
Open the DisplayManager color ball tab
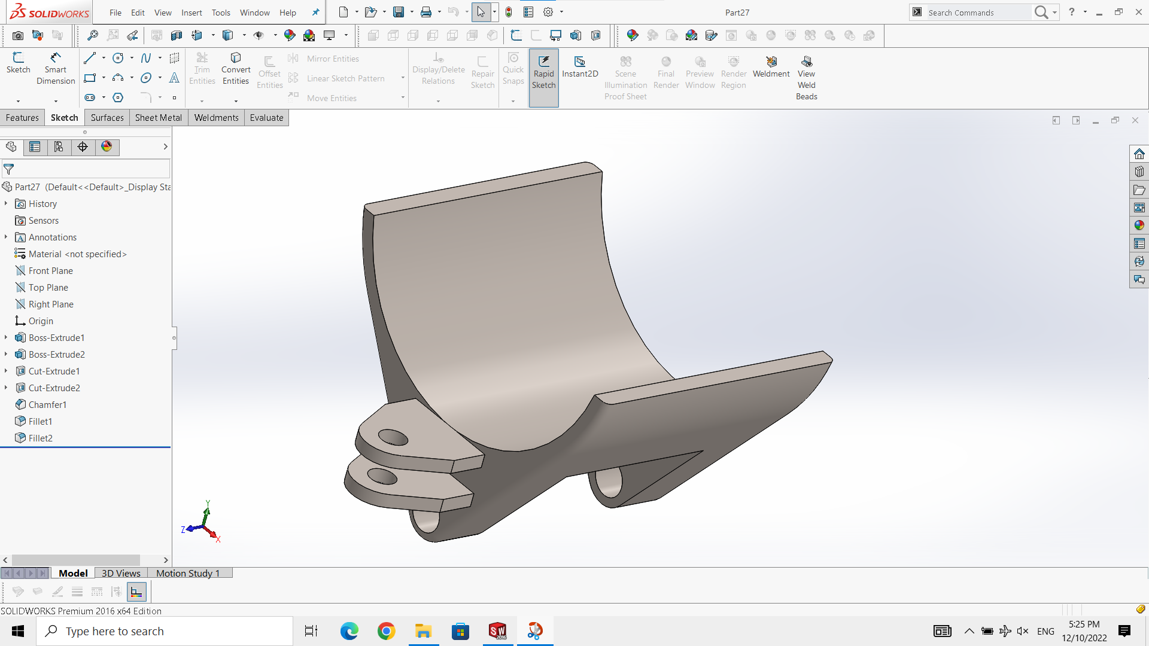coord(107,147)
